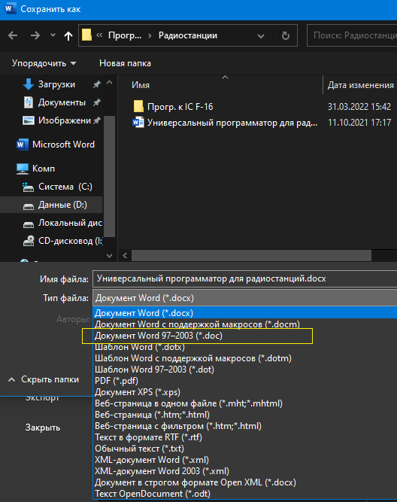Expand the address bar history dropdown

point(261,36)
